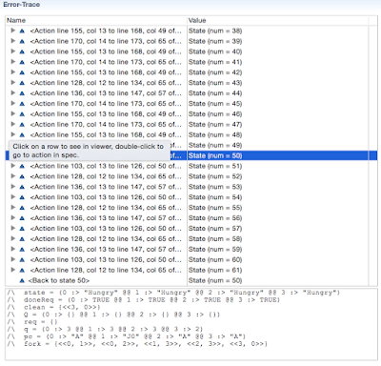Click the blue action icon for state 40
381x366 pixels.
(x=22, y=51)
